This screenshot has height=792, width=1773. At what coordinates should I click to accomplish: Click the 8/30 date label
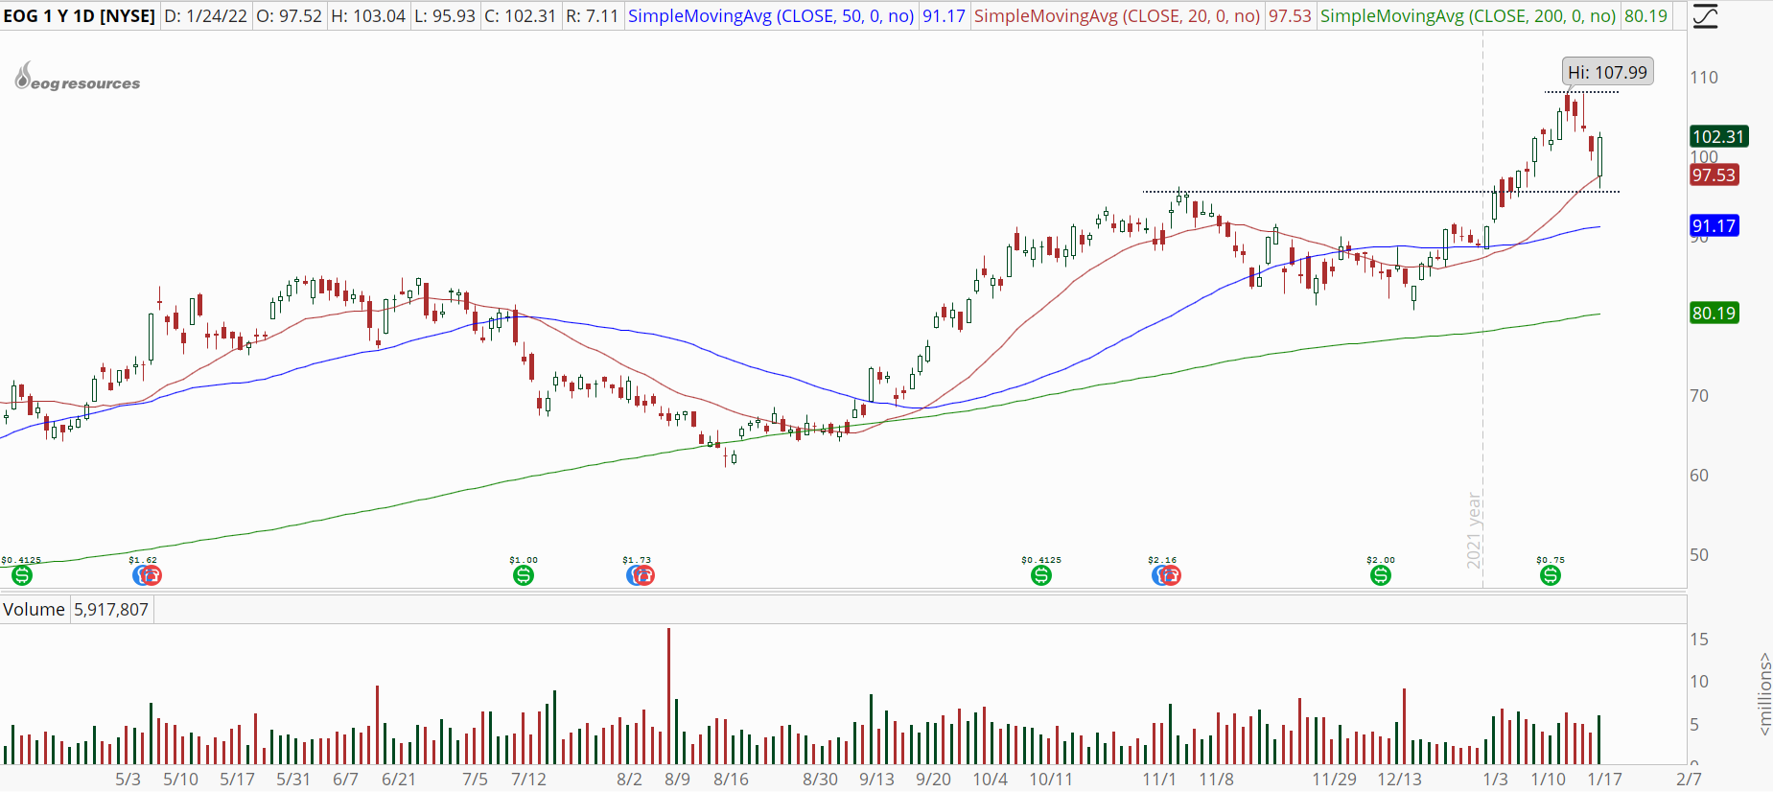click(x=820, y=780)
